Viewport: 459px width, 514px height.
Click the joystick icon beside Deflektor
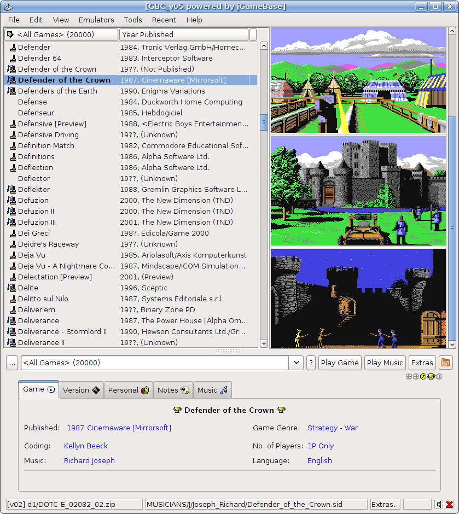tap(11, 189)
